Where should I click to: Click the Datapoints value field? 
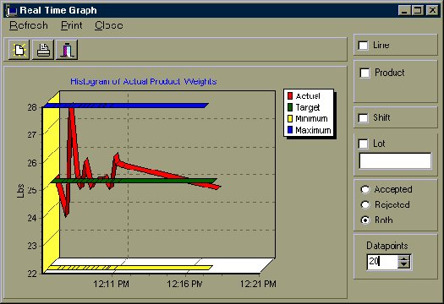(x=382, y=261)
